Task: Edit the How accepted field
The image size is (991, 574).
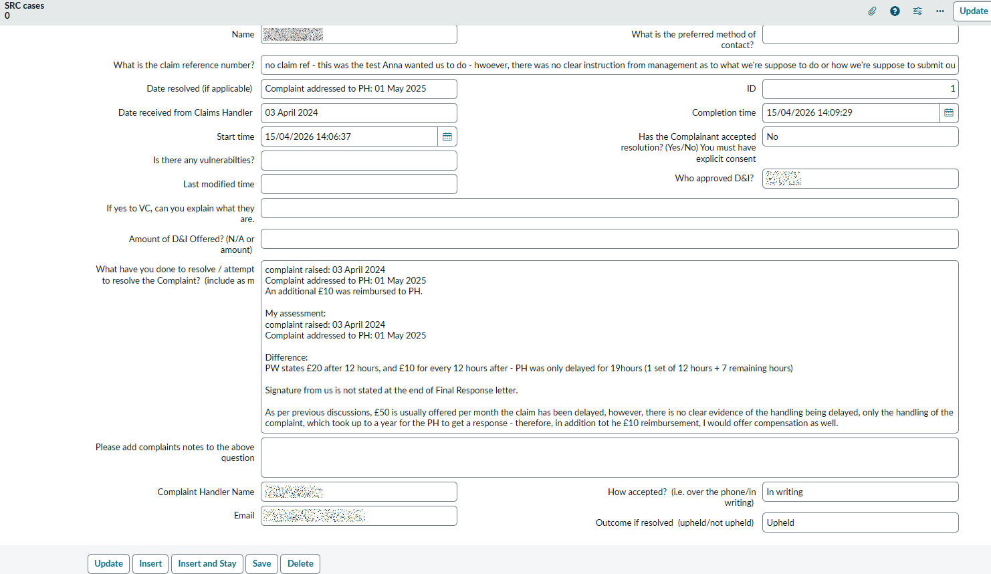Action: (861, 492)
